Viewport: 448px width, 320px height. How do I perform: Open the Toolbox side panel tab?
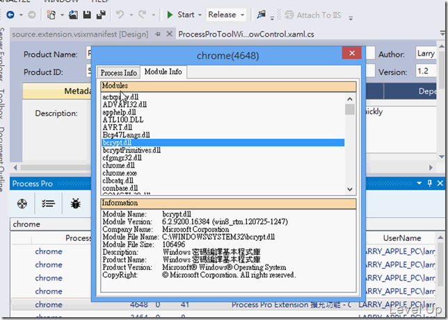[2, 104]
